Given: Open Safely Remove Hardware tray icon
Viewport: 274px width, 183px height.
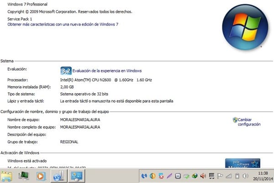Looking at the screenshot, I should (186, 176).
